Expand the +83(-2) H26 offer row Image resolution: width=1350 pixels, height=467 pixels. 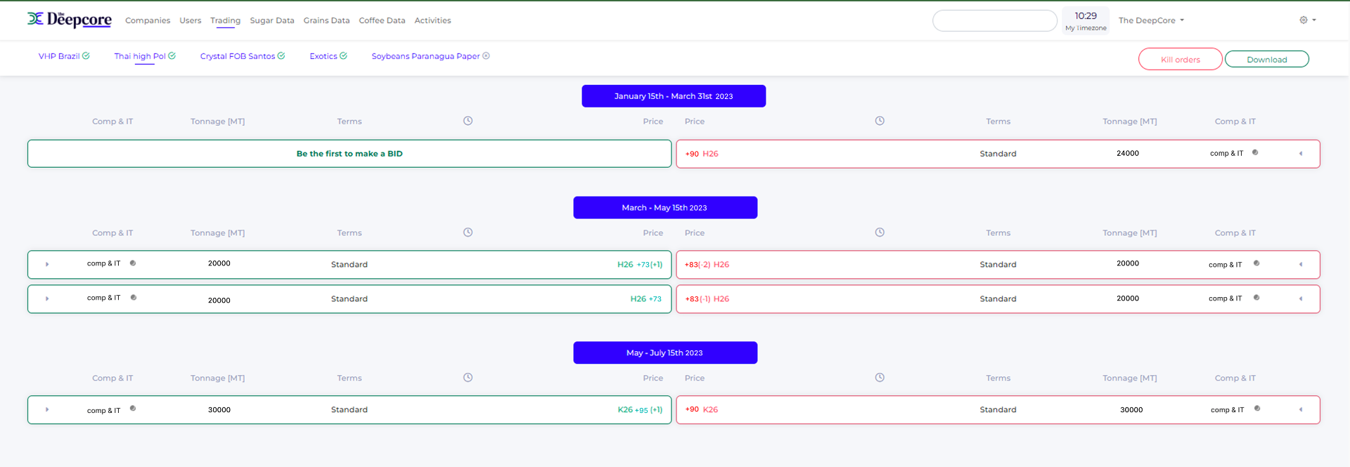point(1301,265)
